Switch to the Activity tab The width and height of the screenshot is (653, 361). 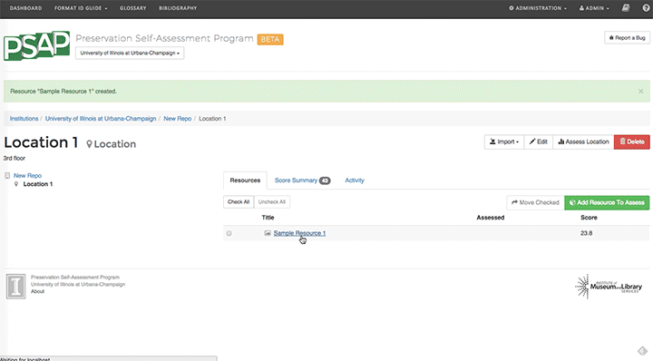click(355, 180)
